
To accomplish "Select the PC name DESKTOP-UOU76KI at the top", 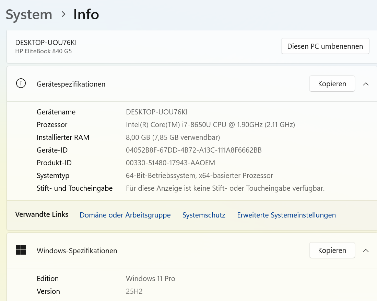I will tap(46, 42).
